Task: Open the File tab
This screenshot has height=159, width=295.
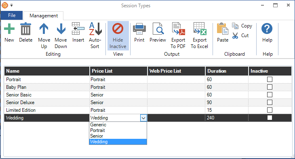Action: pyautogui.click(x=12, y=15)
